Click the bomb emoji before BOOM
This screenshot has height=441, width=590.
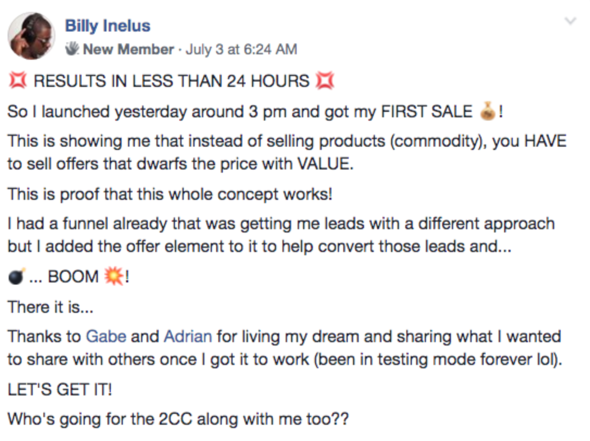(17, 276)
